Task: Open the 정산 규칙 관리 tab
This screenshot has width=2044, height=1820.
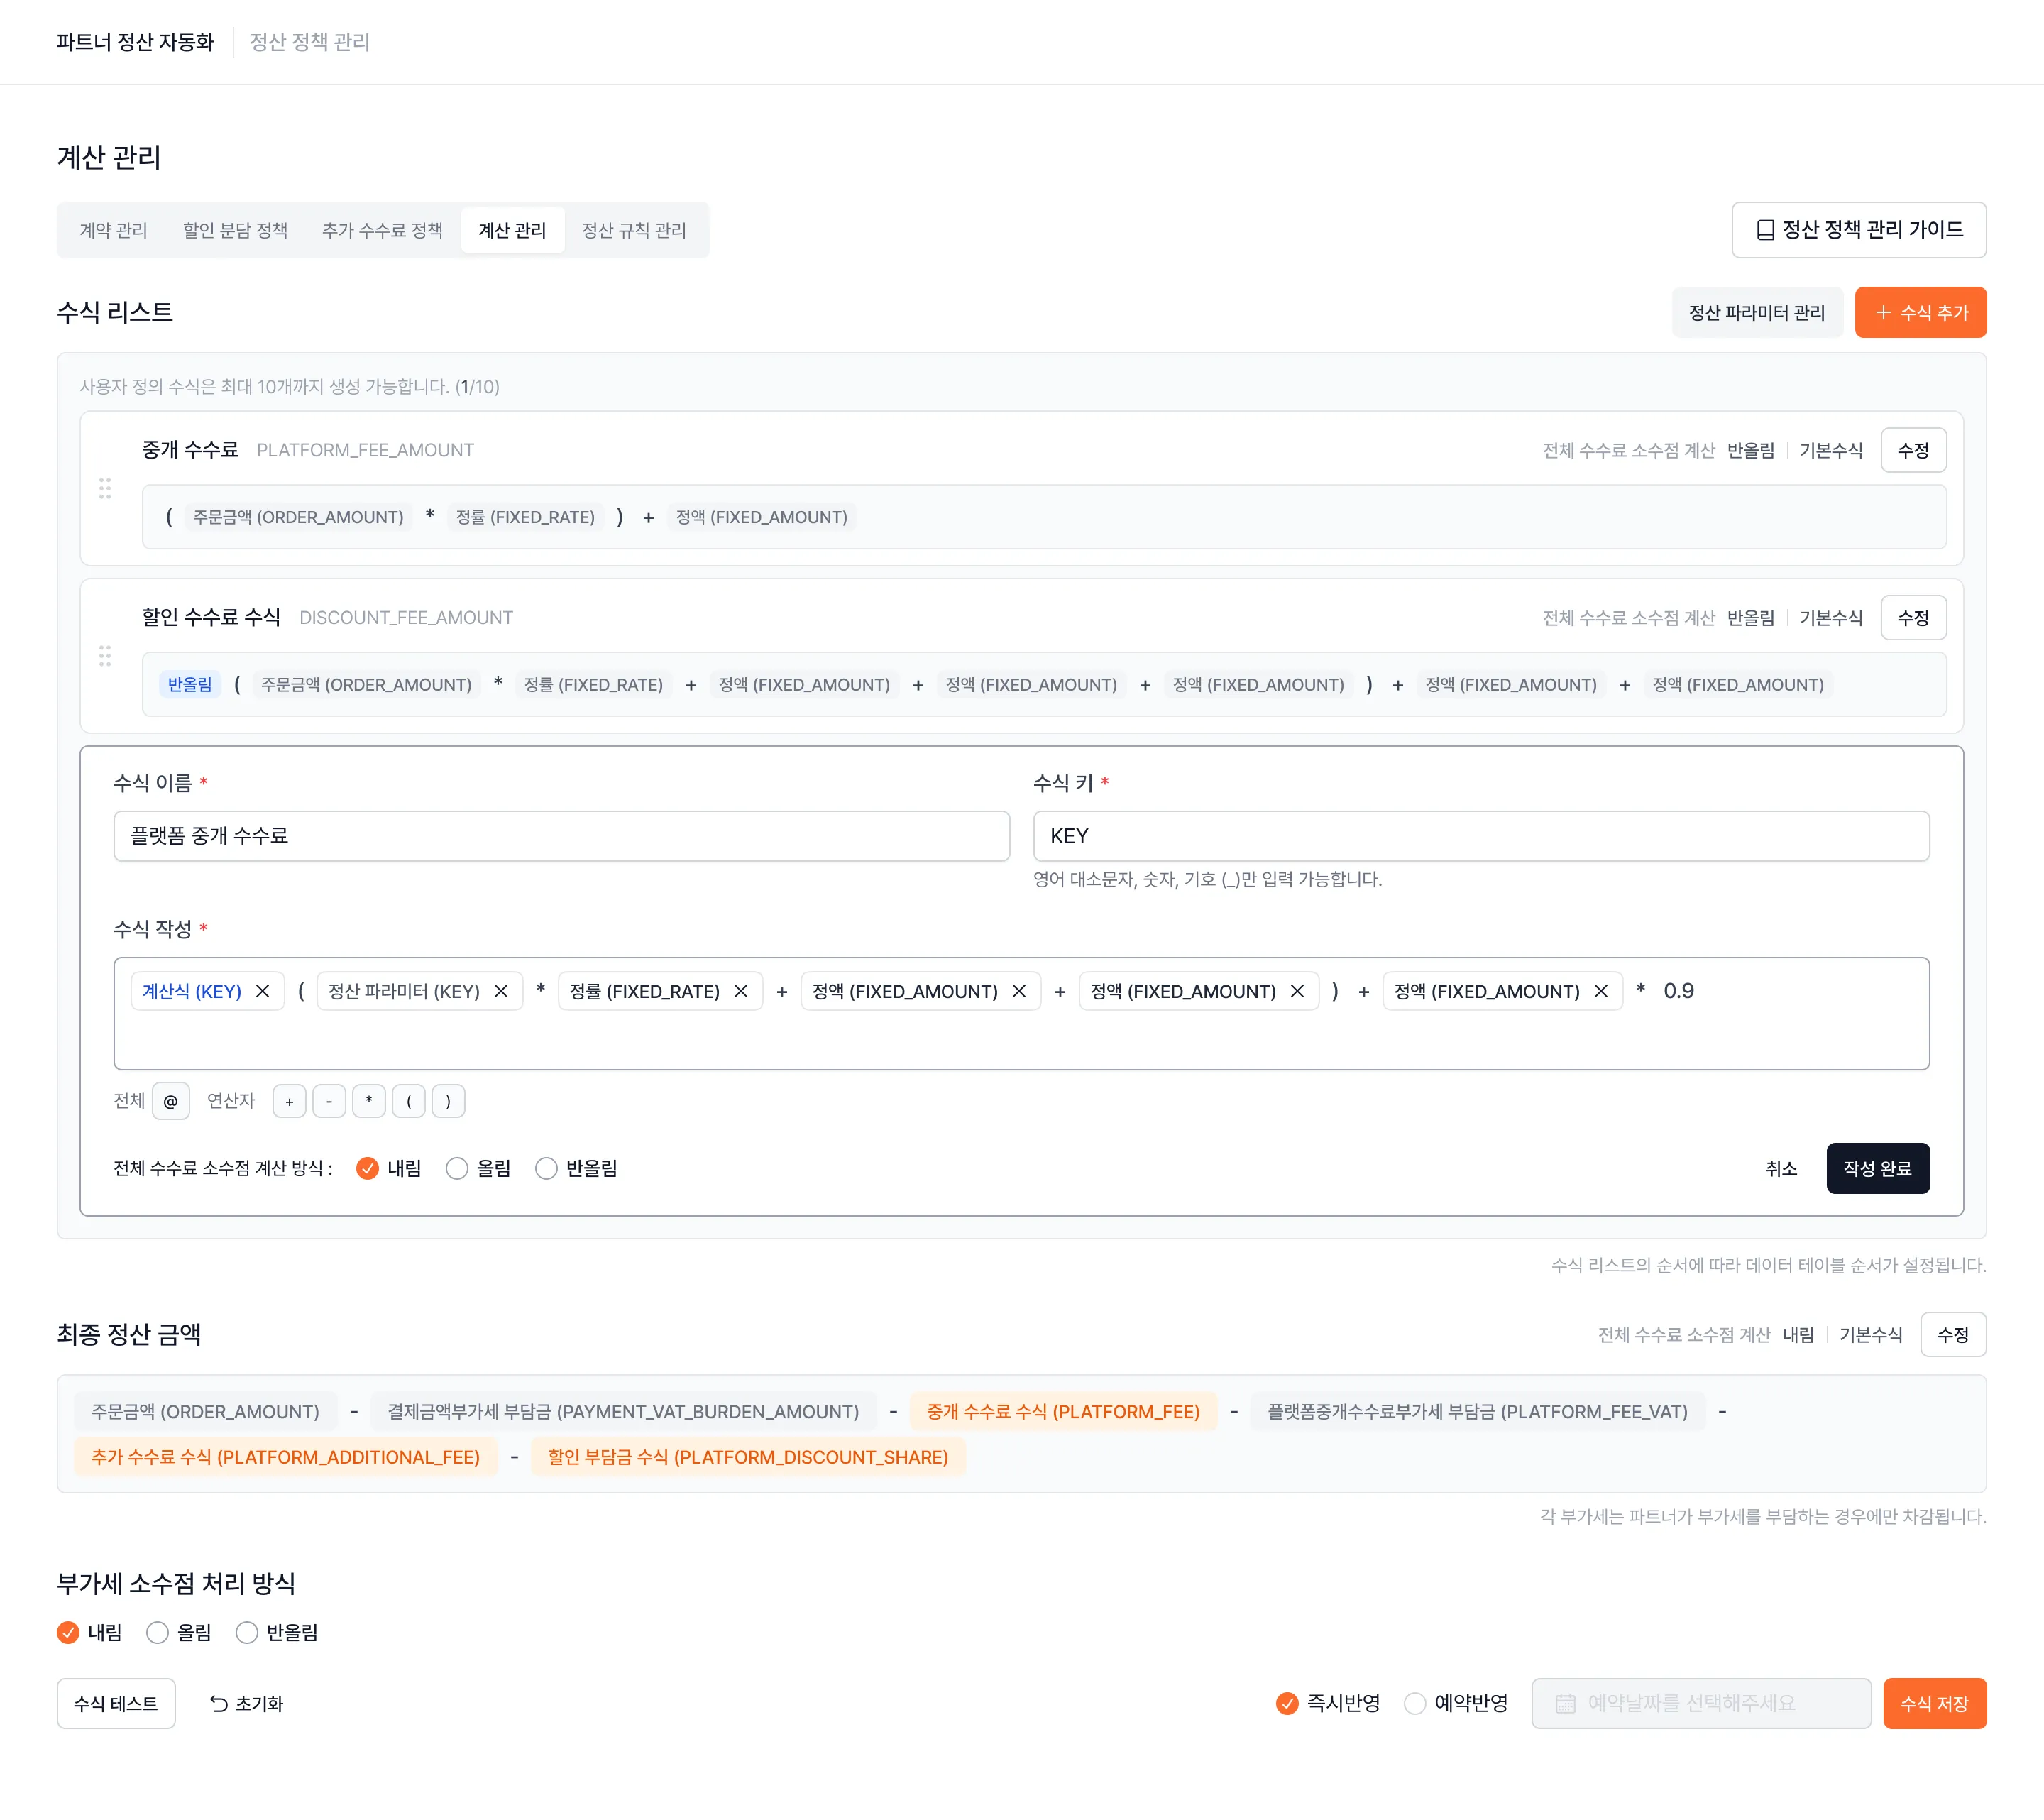Action: [x=634, y=230]
